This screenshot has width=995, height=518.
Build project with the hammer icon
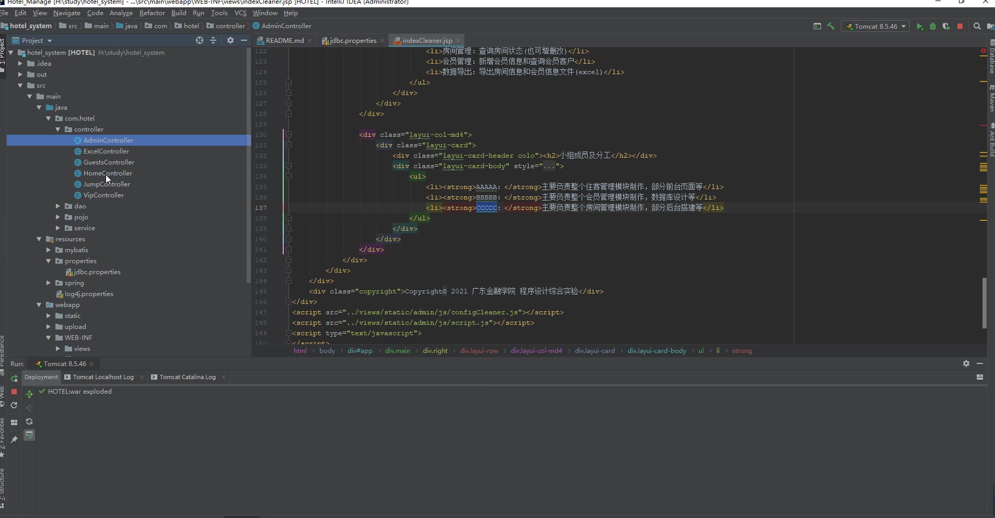point(830,26)
